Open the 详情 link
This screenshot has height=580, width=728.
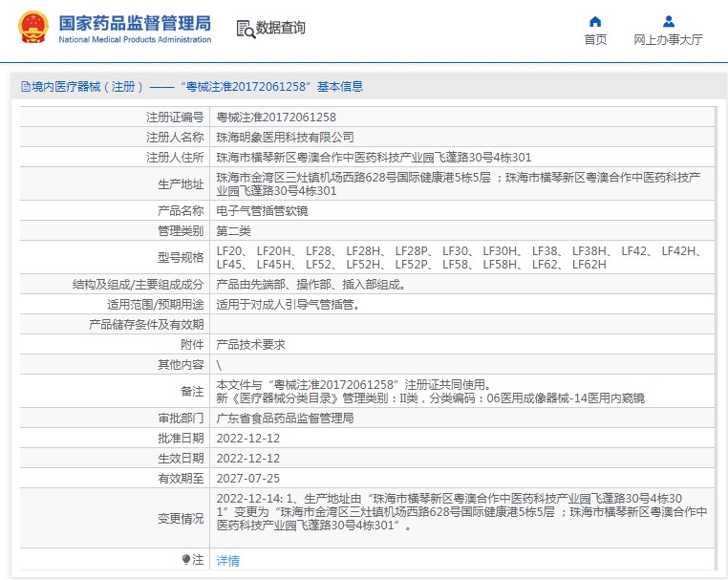coord(228,561)
